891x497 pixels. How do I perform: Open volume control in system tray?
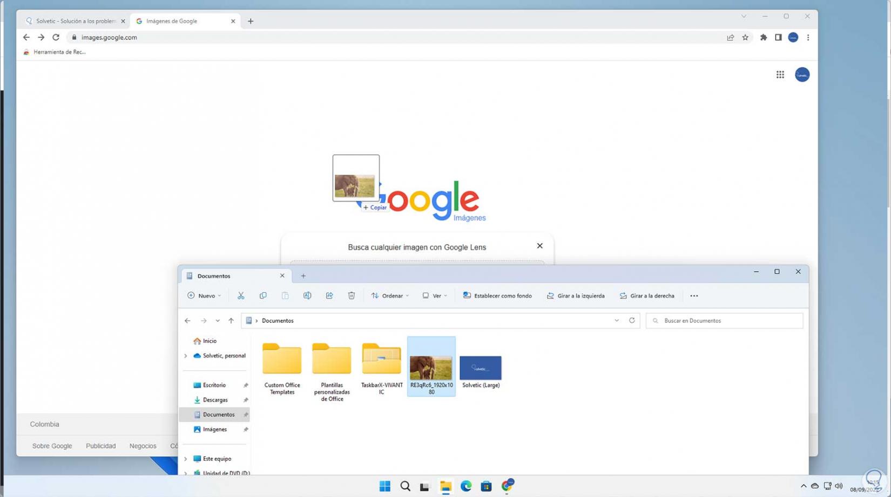point(839,486)
